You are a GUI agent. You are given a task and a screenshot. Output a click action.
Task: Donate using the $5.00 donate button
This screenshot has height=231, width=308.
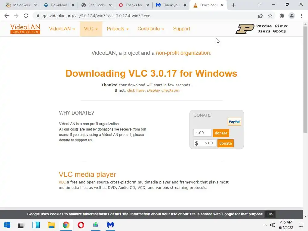226,143
